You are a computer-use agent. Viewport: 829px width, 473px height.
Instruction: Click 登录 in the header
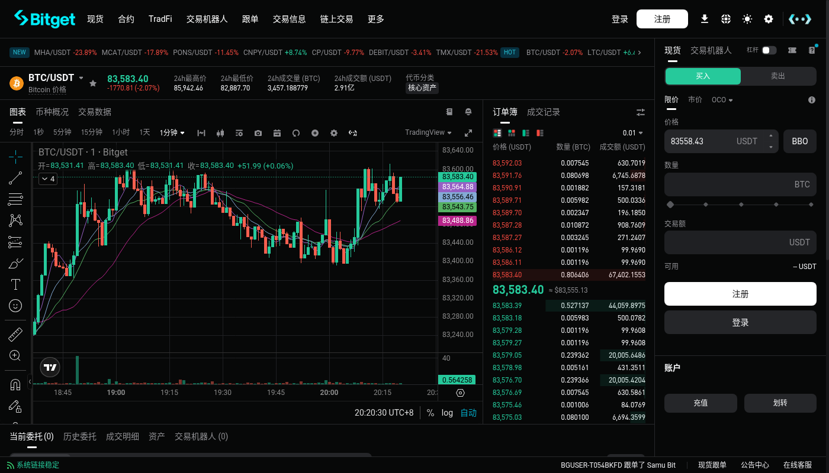[620, 19]
